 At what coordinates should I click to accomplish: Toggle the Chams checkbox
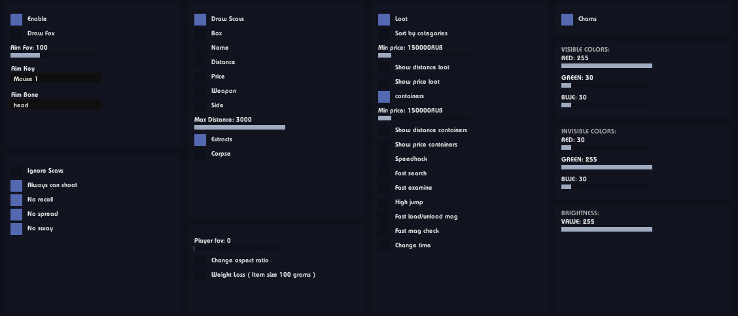[567, 20]
